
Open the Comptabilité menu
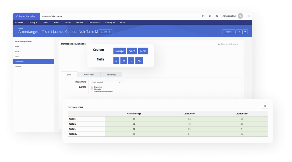(94, 23)
